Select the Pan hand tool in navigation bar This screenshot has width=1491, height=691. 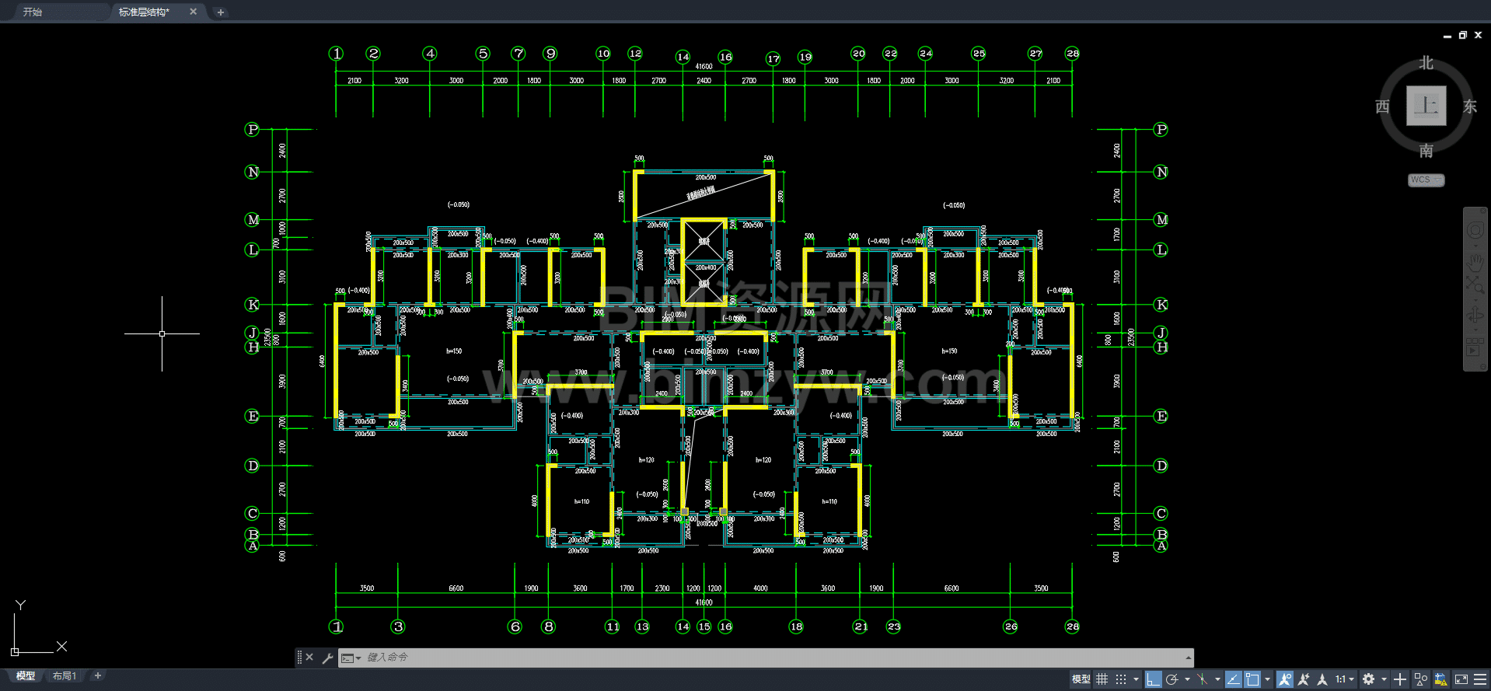pos(1475,261)
